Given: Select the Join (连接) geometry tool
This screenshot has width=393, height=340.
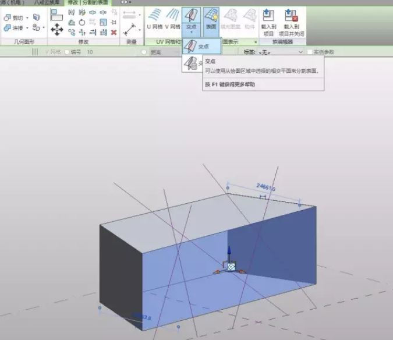Looking at the screenshot, I should (13, 27).
